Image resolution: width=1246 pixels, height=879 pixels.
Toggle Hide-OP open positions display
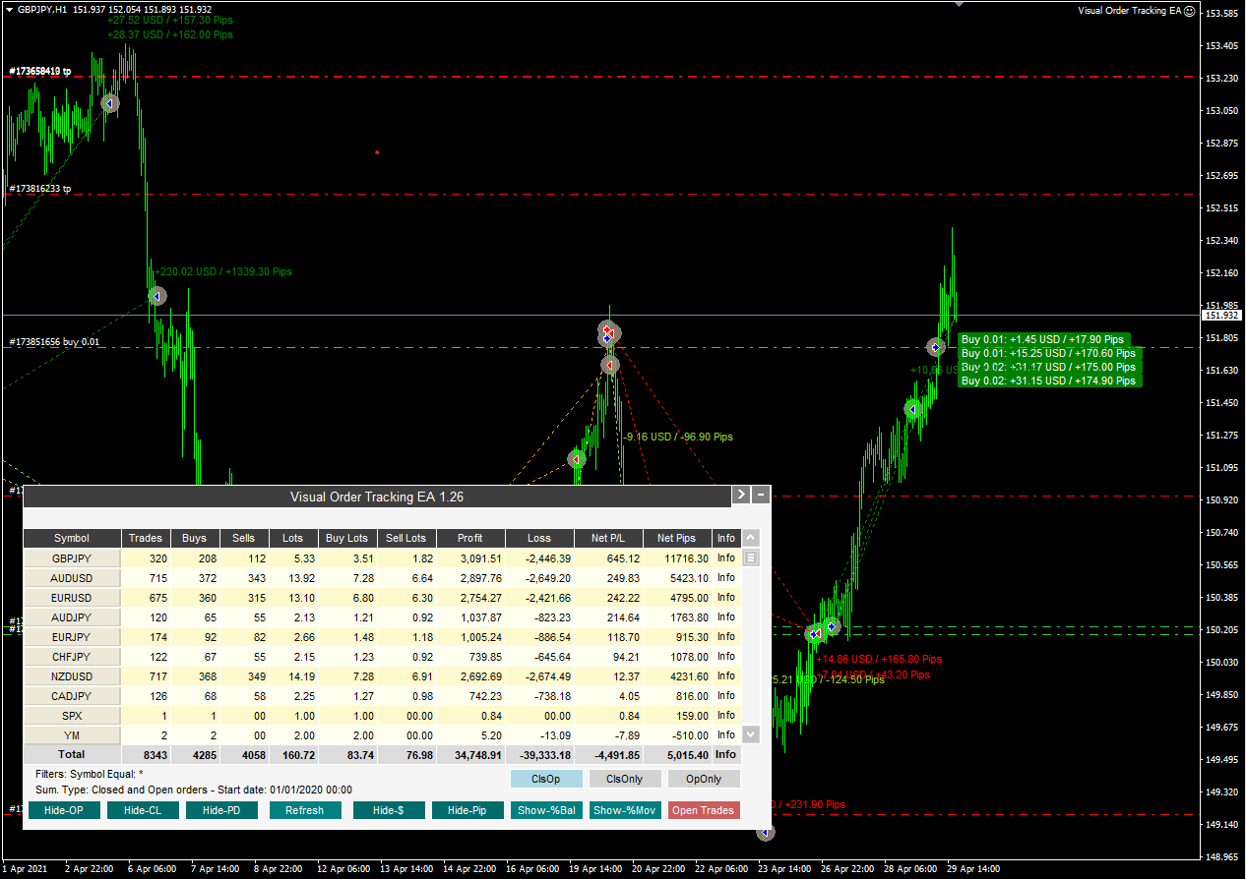pos(64,810)
